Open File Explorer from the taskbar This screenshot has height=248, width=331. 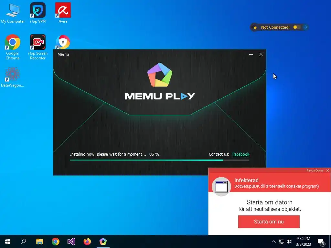click(39, 242)
